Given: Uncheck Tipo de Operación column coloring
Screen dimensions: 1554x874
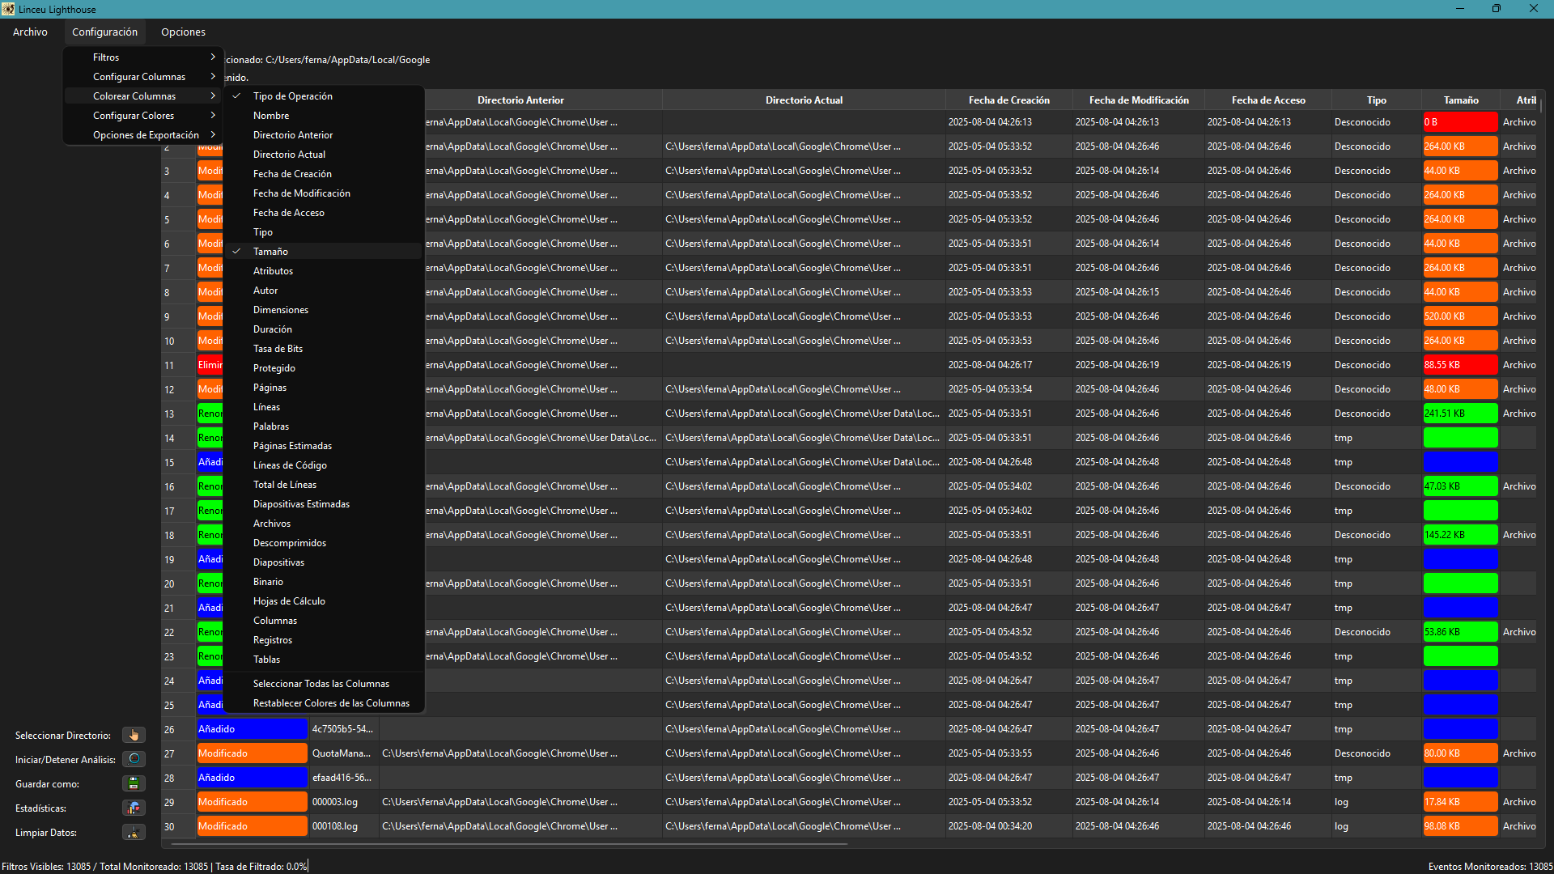Looking at the screenshot, I should tap(292, 96).
